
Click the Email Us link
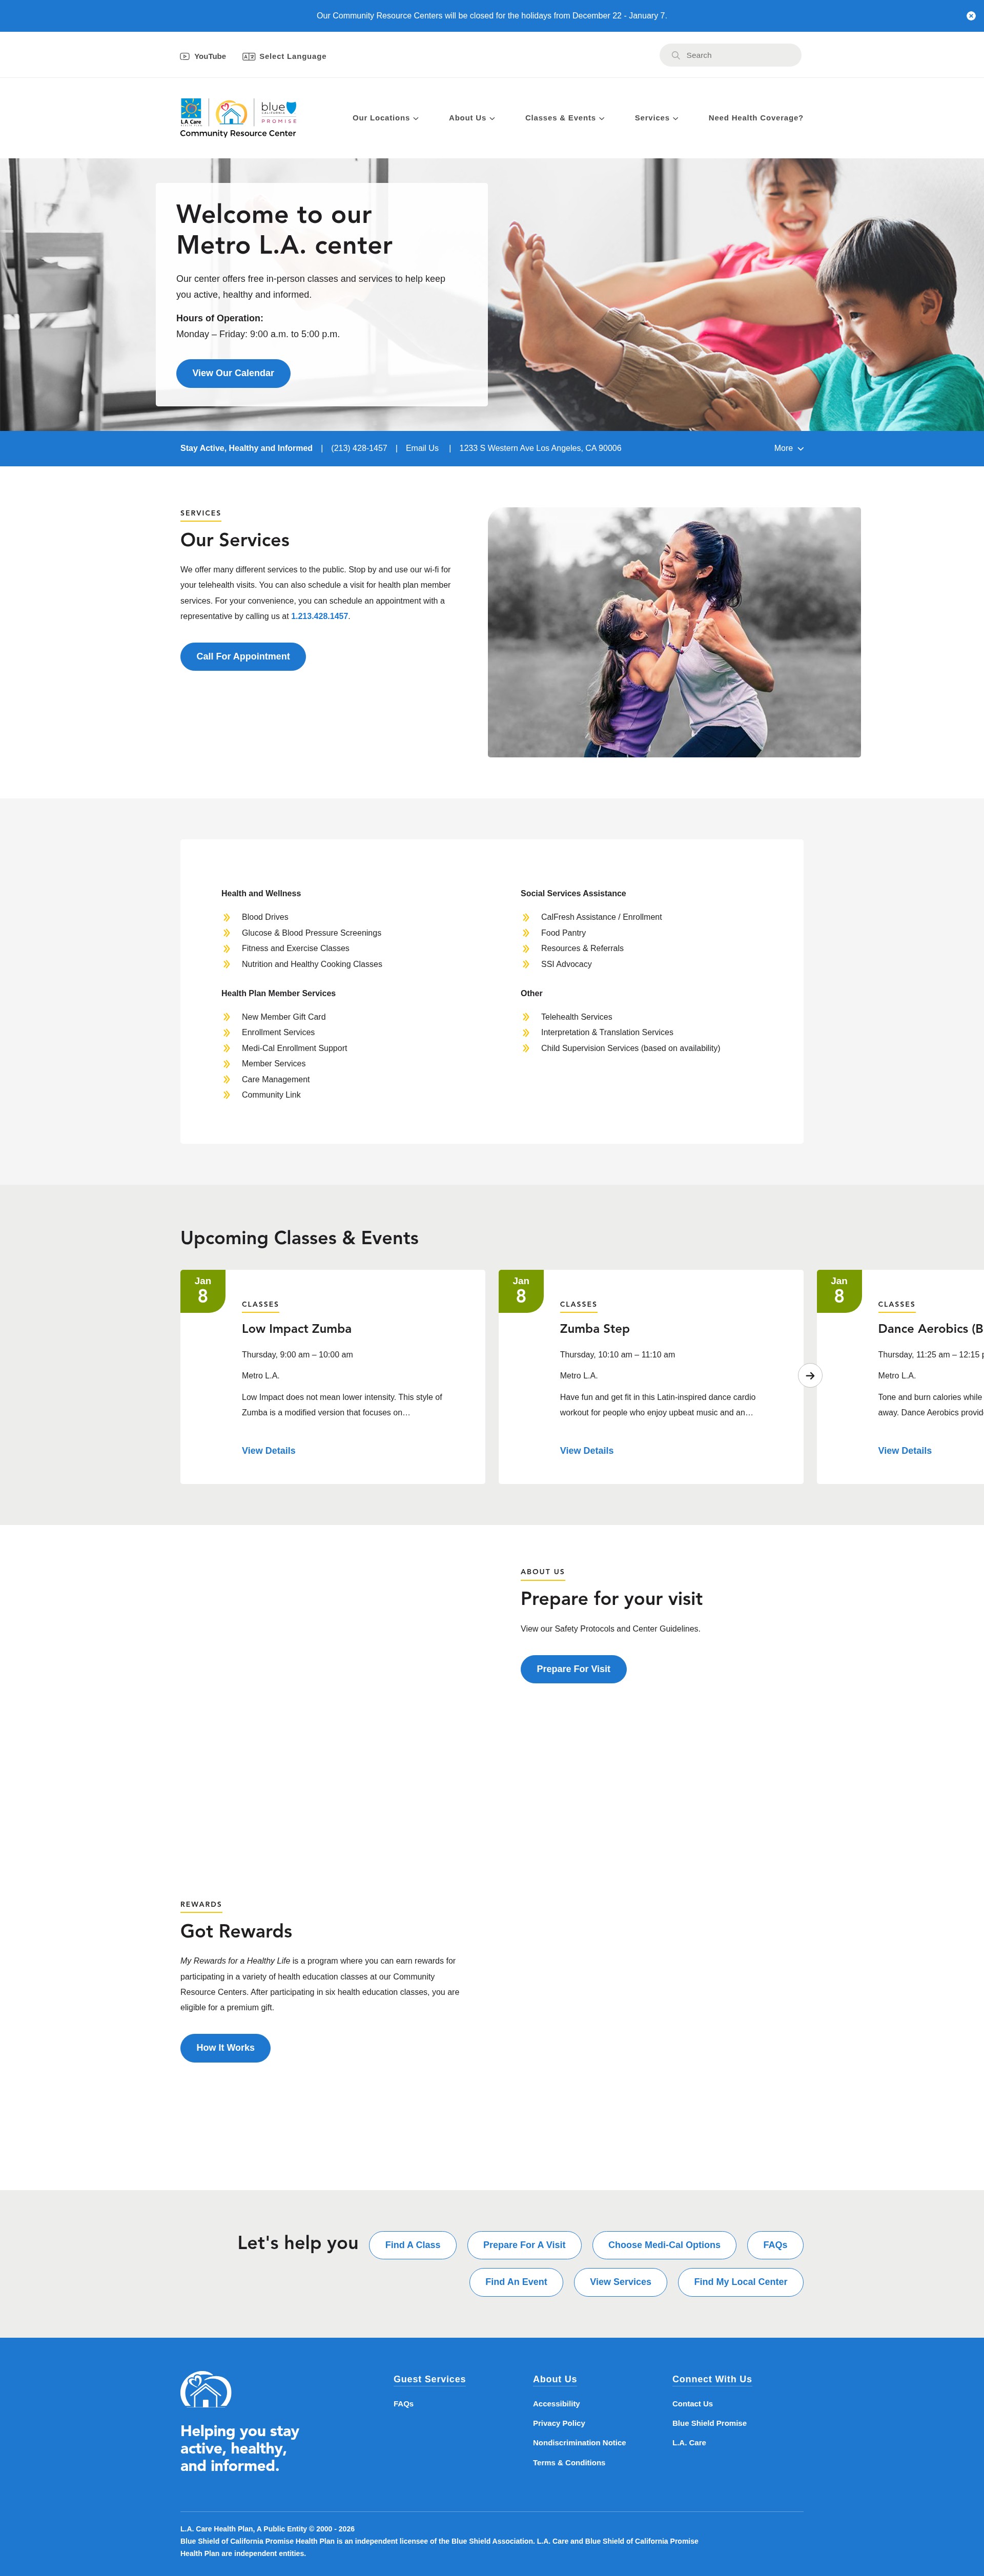click(x=422, y=448)
